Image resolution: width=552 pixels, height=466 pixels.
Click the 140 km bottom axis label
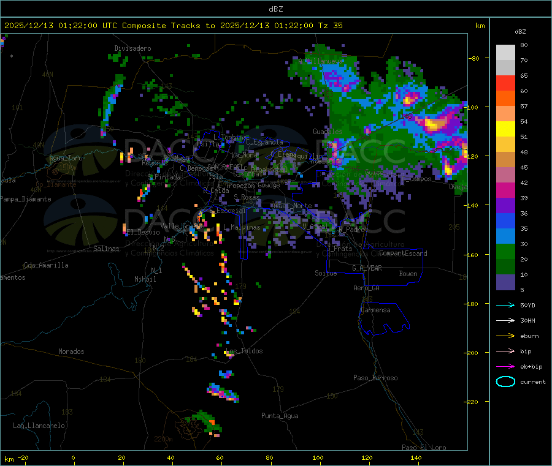point(416,458)
